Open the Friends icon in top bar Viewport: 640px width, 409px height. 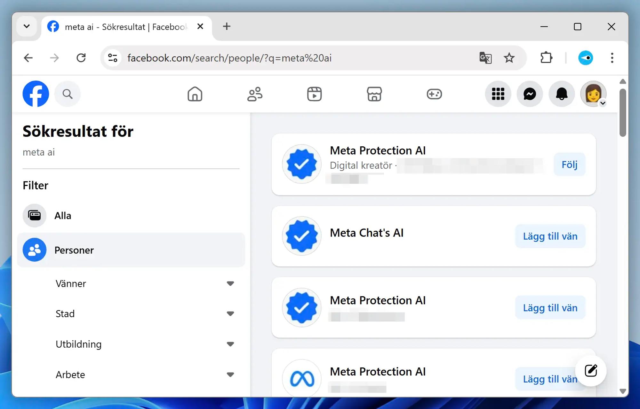[x=255, y=94]
